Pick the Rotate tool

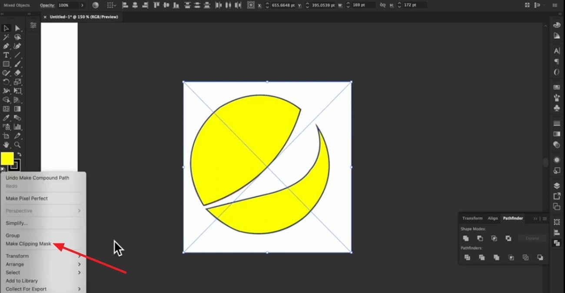6,82
